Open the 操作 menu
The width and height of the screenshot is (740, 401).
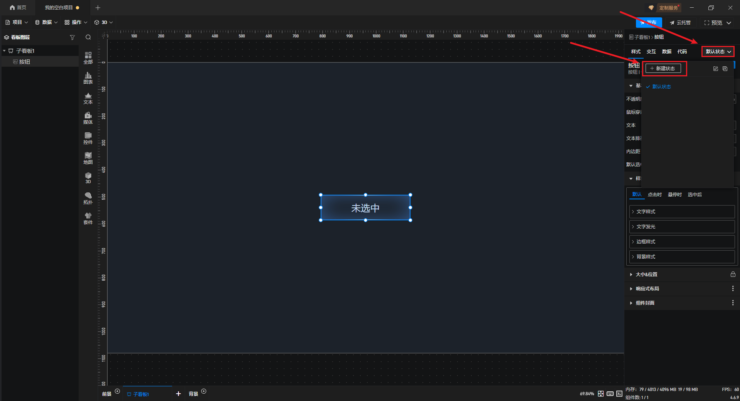pos(76,22)
